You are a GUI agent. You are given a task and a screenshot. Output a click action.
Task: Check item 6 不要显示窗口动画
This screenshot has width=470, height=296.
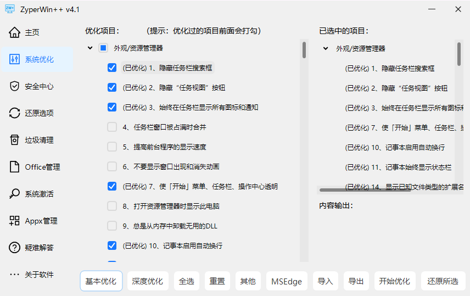tap(112, 167)
